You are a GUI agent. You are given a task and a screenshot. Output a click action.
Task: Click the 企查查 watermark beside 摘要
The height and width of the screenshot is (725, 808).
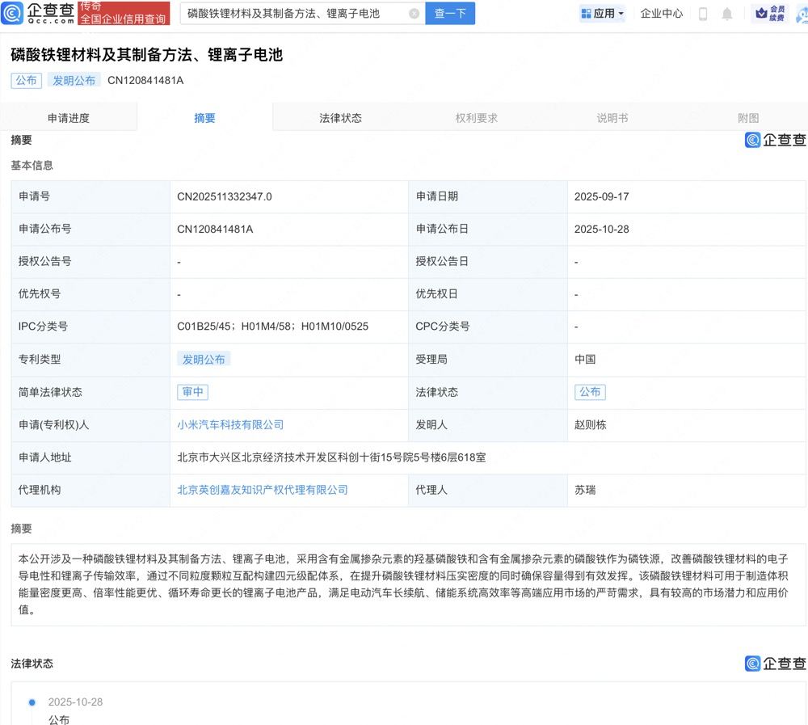point(775,140)
